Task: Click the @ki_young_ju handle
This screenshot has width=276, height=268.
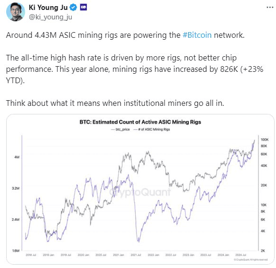Action: point(50,17)
